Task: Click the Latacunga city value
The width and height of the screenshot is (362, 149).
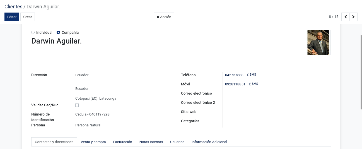Action: coord(108,98)
